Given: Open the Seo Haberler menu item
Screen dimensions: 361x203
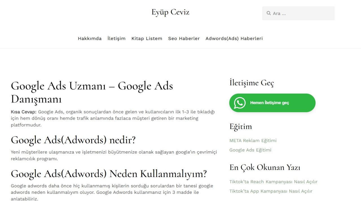Looking at the screenshot, I should point(184,39).
